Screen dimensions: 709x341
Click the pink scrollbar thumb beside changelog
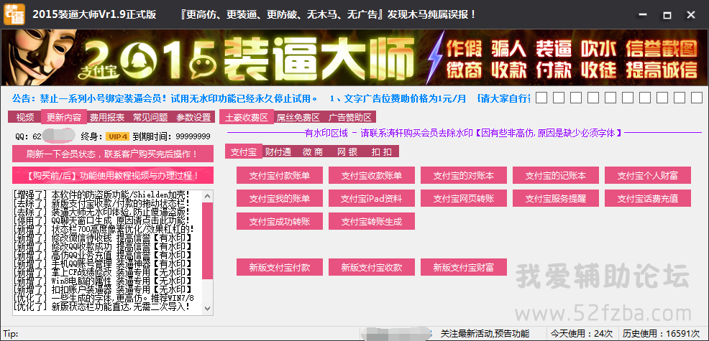(208, 240)
